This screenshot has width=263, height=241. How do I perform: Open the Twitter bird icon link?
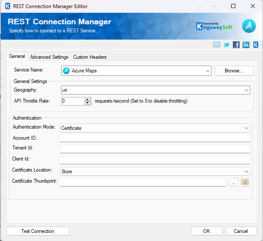[x=226, y=45]
